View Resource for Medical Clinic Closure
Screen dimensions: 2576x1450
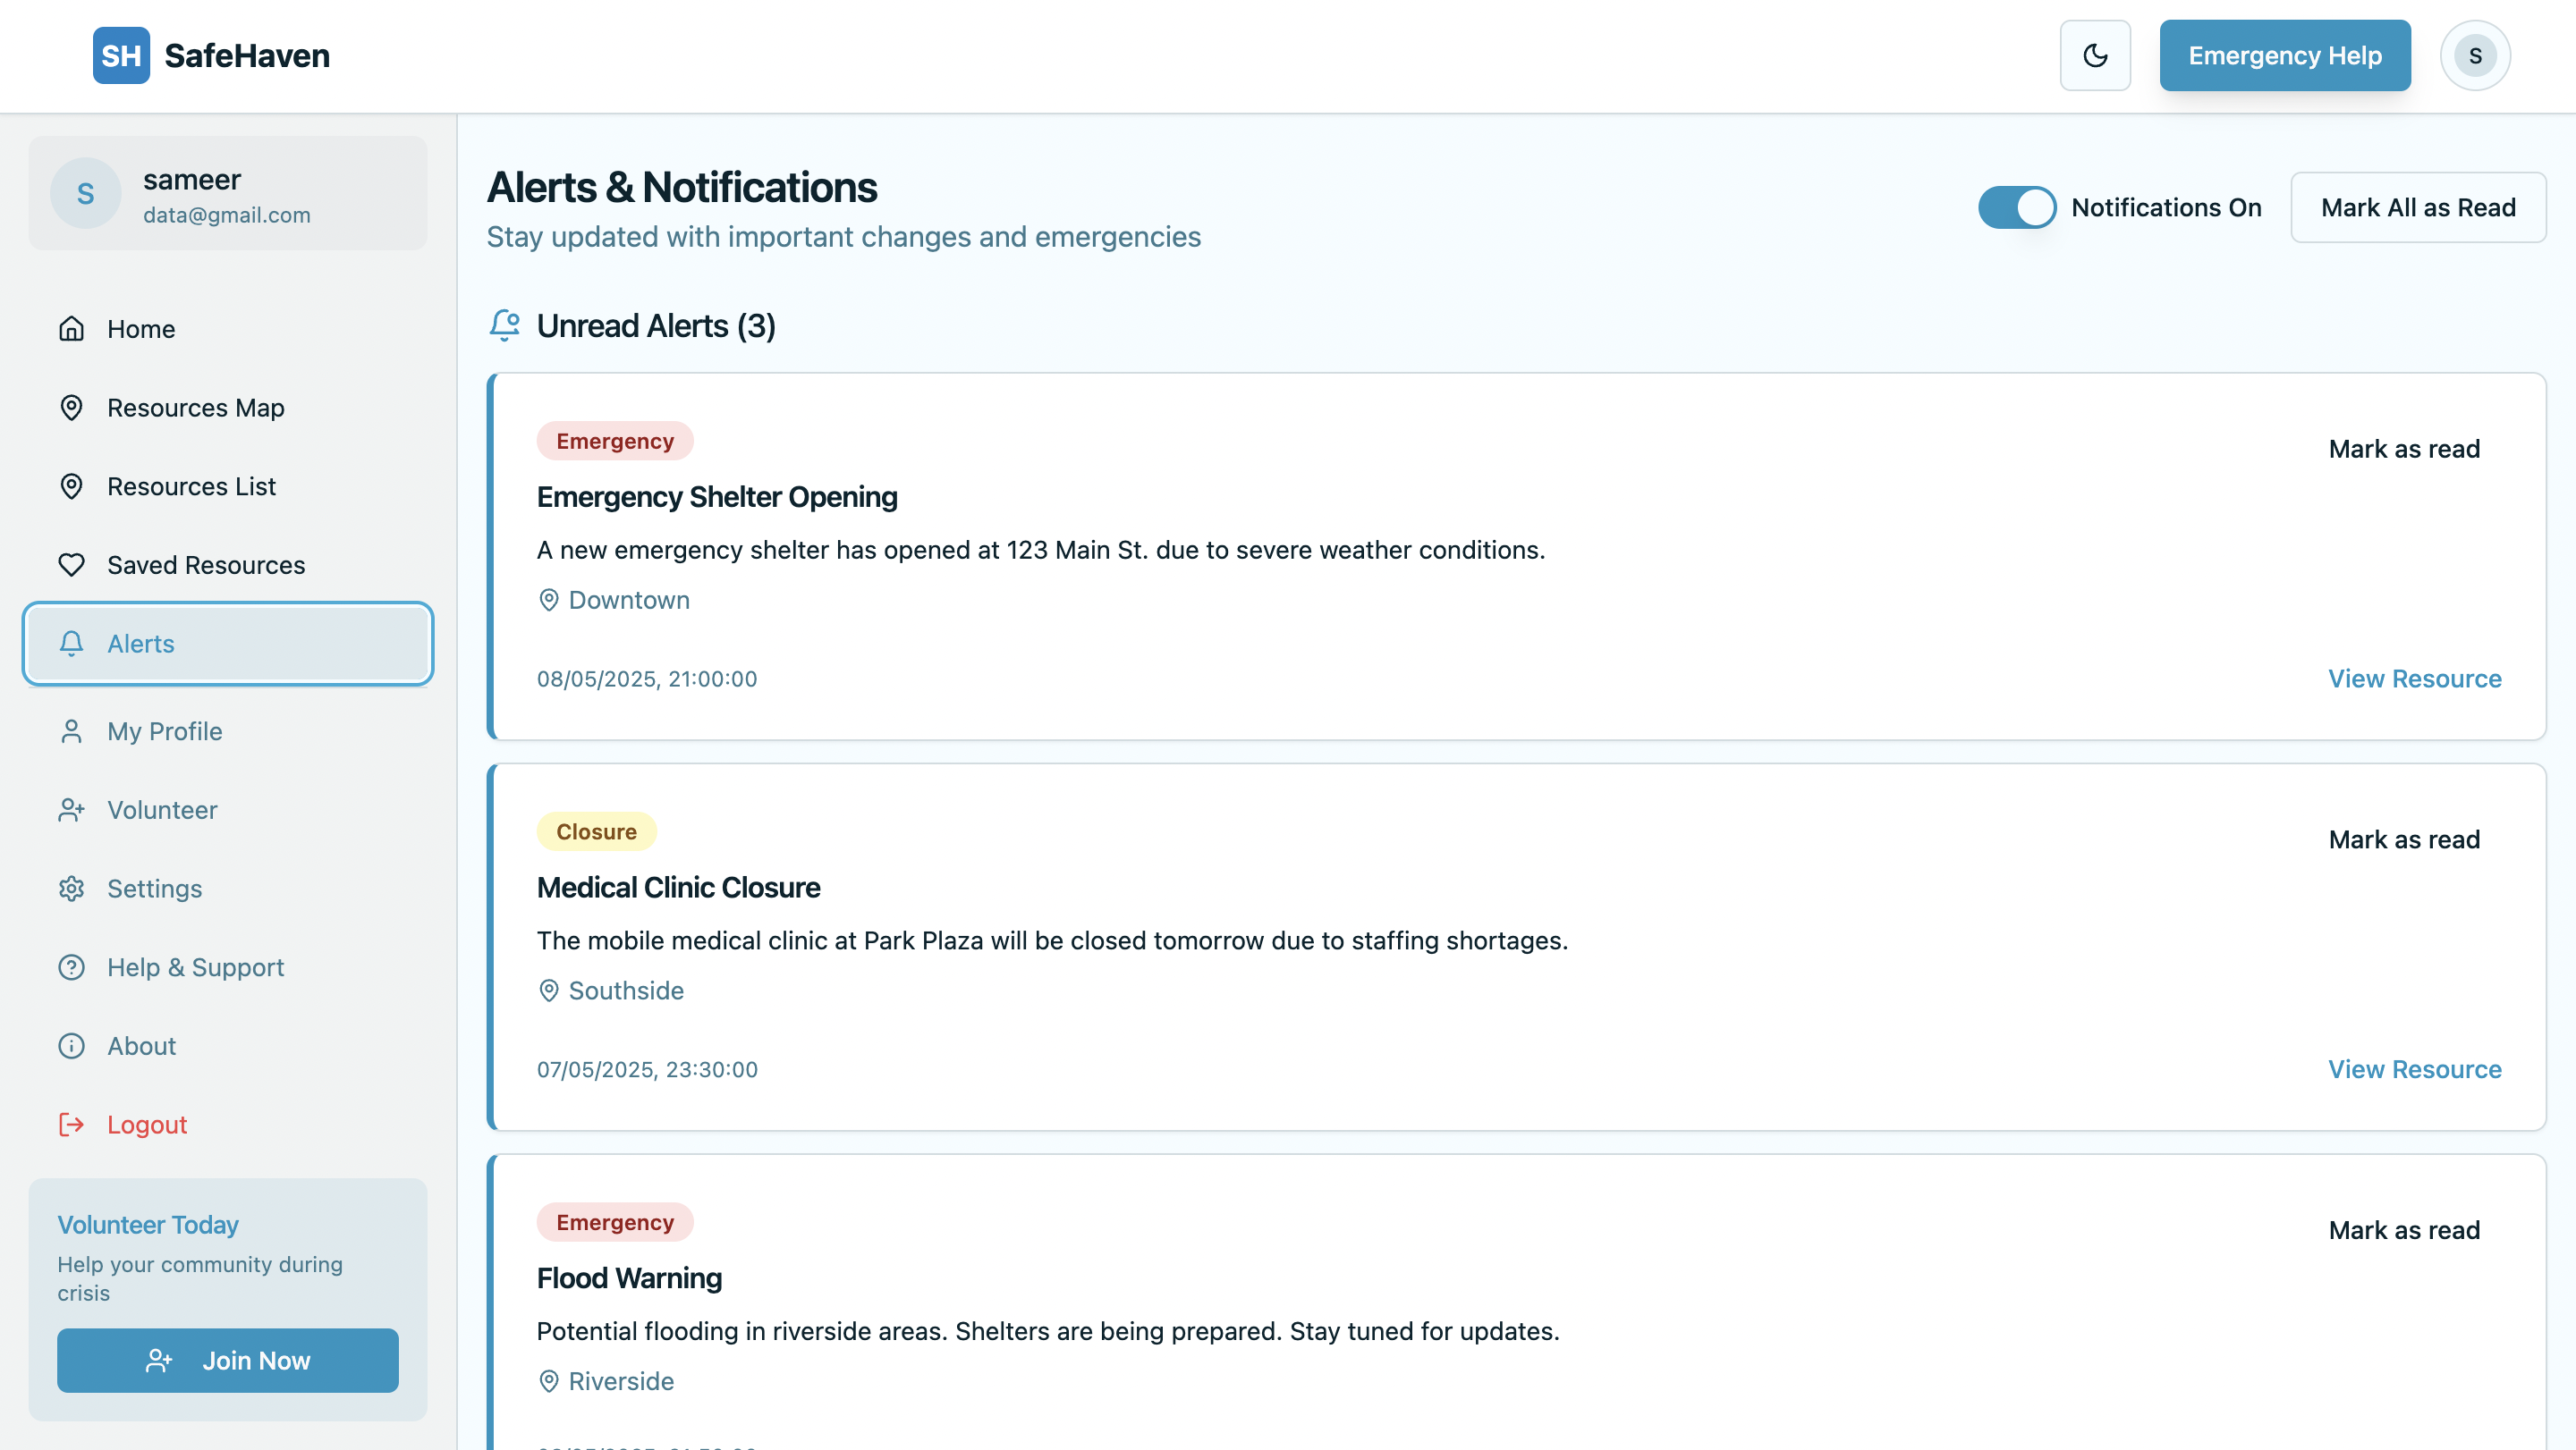(x=2414, y=1069)
